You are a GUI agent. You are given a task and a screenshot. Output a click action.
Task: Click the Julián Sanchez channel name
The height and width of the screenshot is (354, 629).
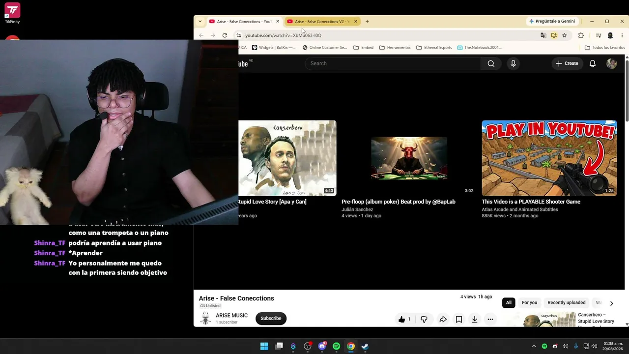(357, 209)
